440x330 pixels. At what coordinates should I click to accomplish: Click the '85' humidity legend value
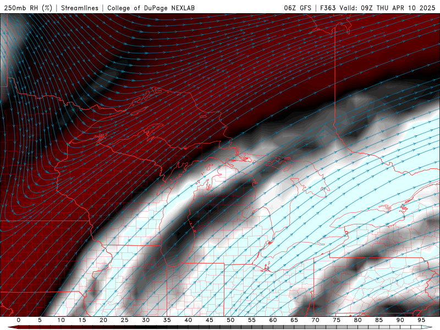379,320
